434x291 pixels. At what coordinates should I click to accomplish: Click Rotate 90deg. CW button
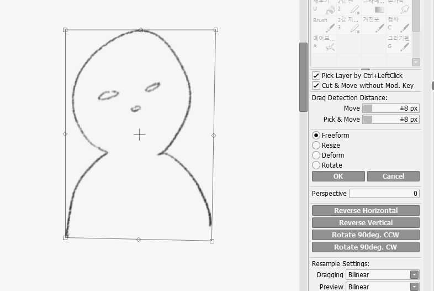pos(366,247)
